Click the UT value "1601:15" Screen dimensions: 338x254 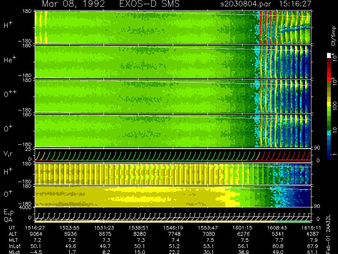click(x=242, y=228)
